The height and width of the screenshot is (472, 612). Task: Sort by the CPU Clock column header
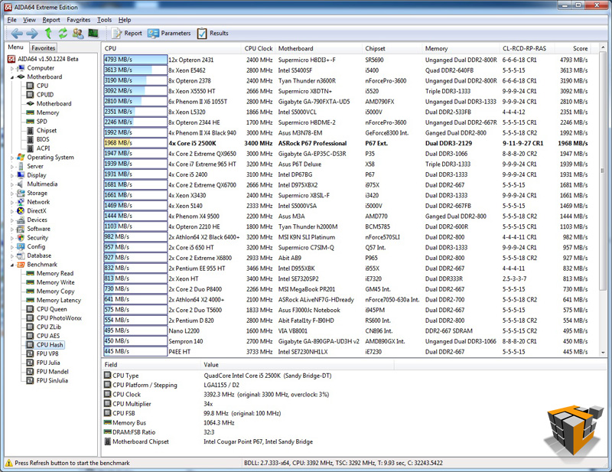click(x=259, y=48)
